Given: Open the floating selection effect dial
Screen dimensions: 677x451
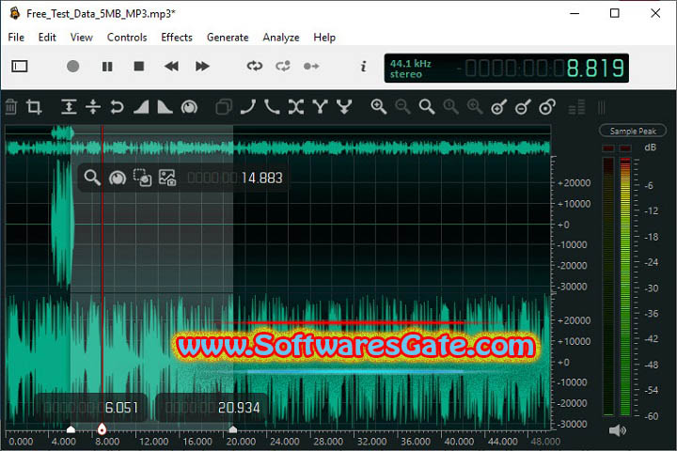Looking at the screenshot, I should [x=117, y=178].
